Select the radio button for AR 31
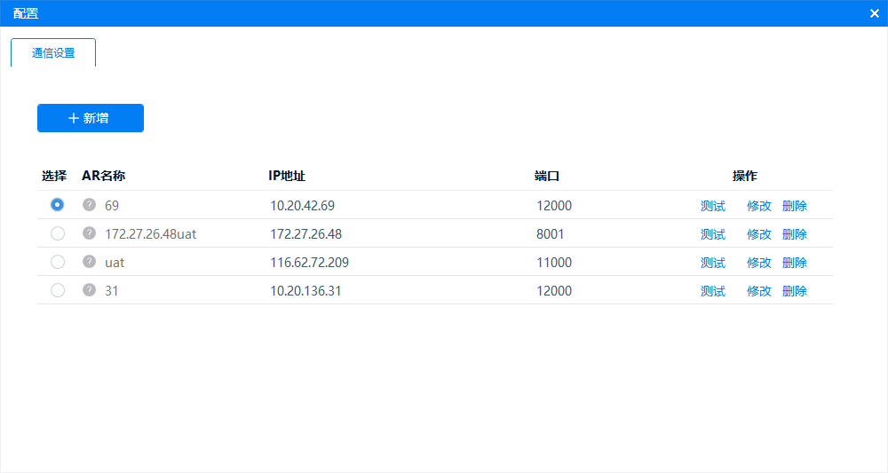 coord(58,290)
